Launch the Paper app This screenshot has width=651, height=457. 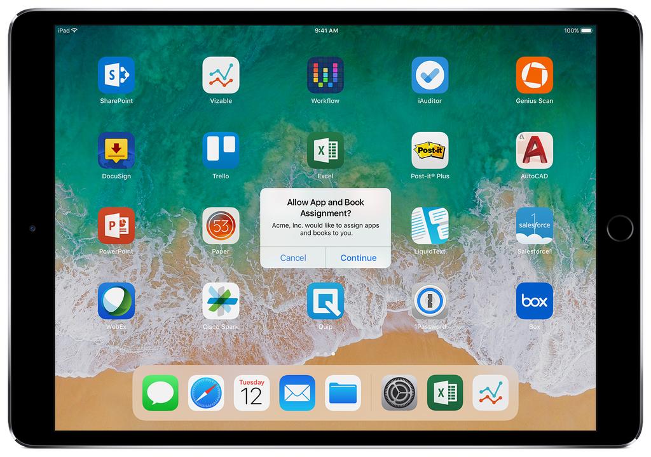point(221,225)
